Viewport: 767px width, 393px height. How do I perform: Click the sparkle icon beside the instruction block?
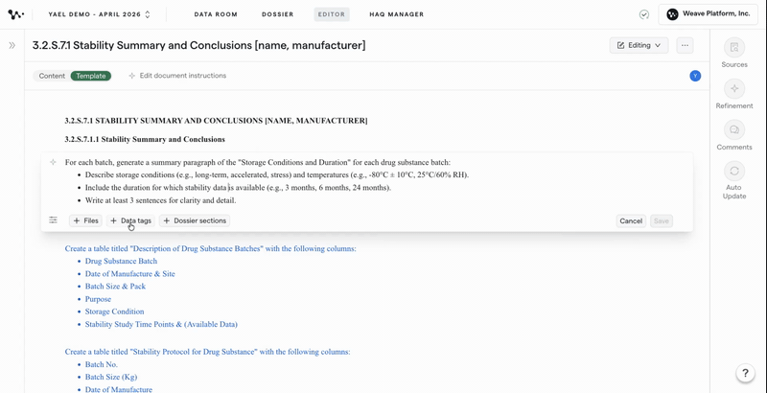coord(53,162)
